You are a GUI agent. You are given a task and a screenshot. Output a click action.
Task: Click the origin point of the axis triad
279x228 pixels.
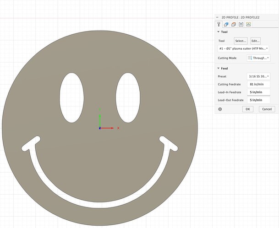(100, 128)
